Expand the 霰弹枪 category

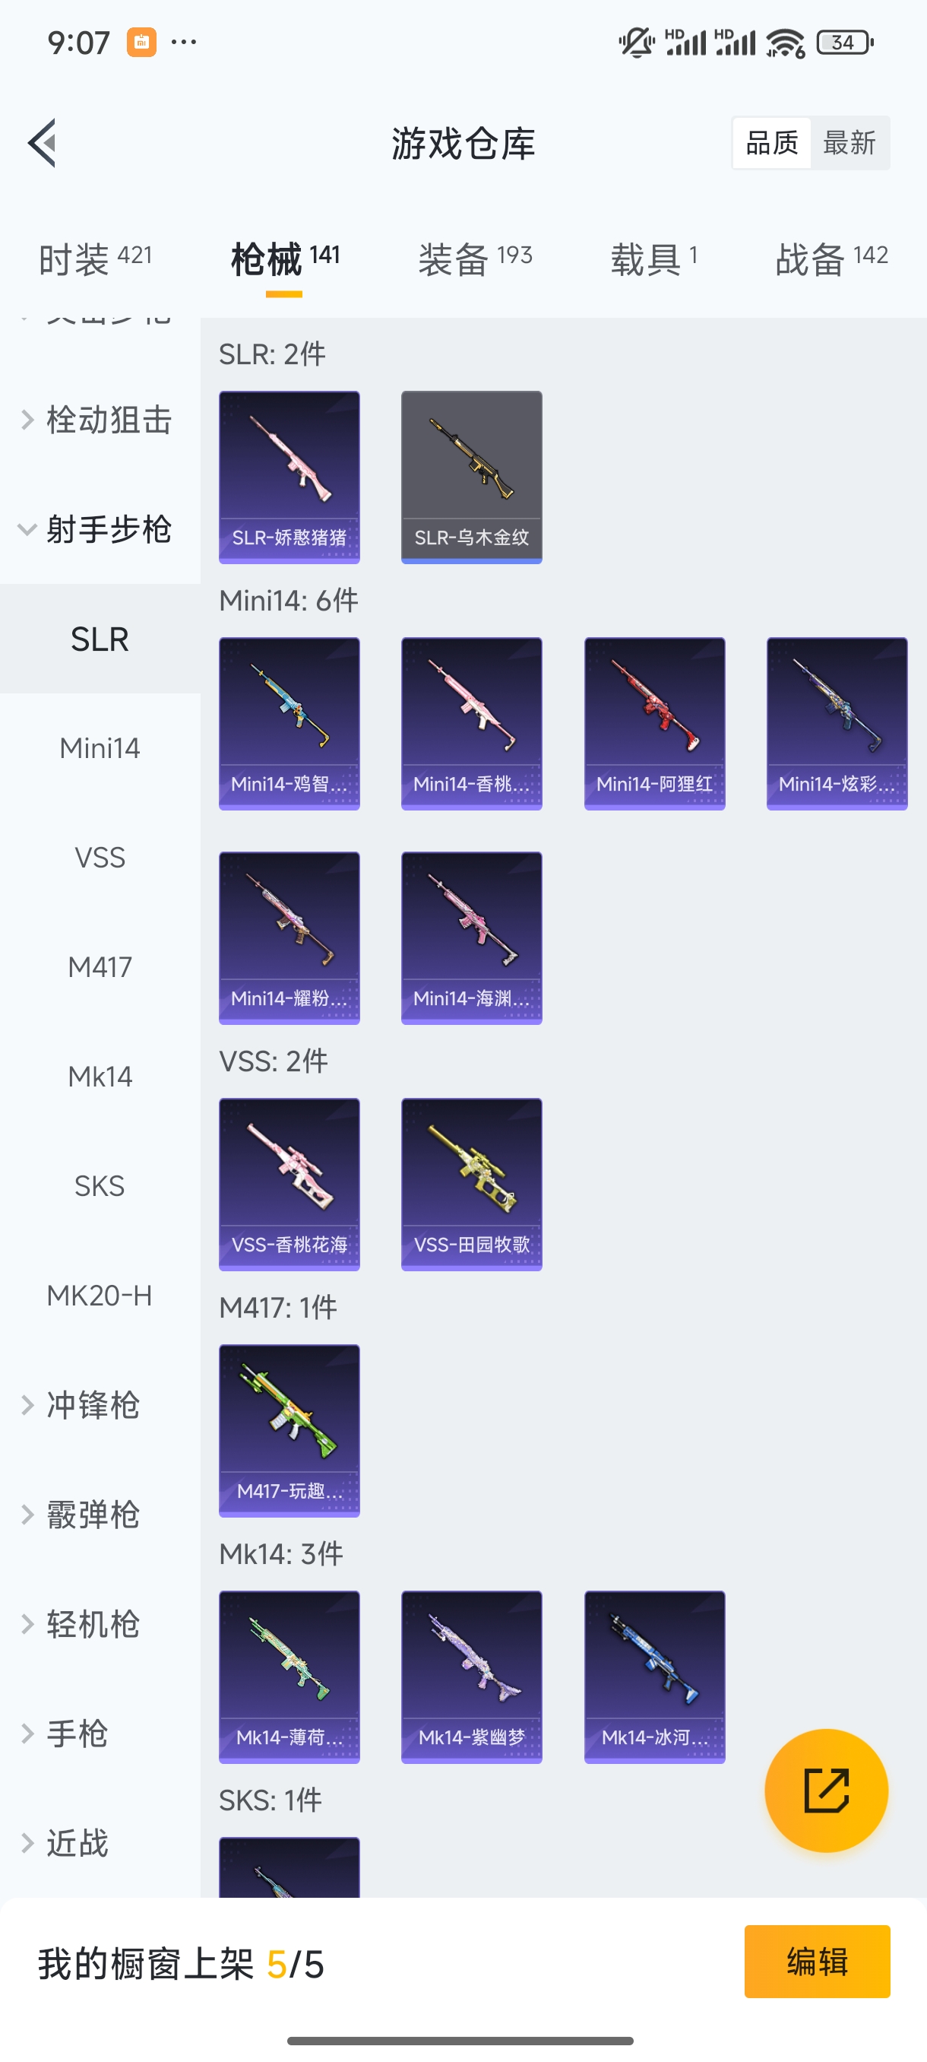click(100, 1515)
